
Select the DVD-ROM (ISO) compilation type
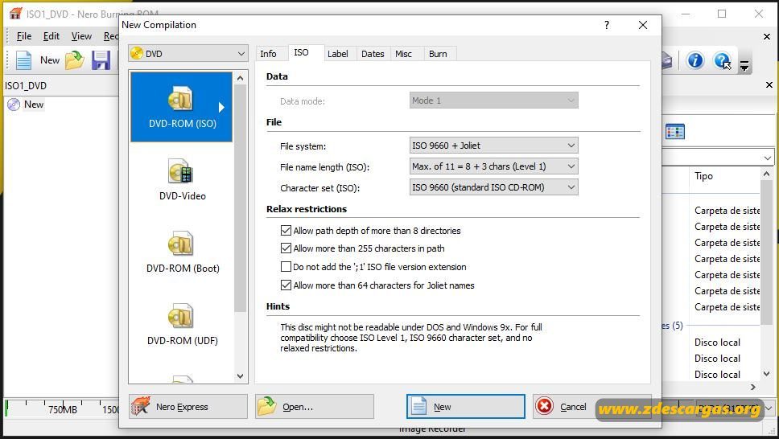coord(181,107)
